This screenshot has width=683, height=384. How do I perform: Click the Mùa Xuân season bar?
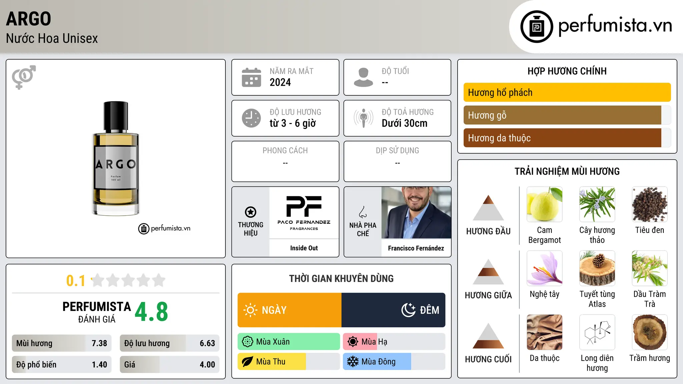(289, 342)
